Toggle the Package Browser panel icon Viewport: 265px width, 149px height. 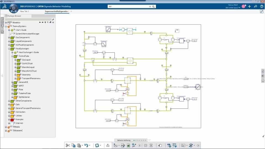tap(6, 16)
